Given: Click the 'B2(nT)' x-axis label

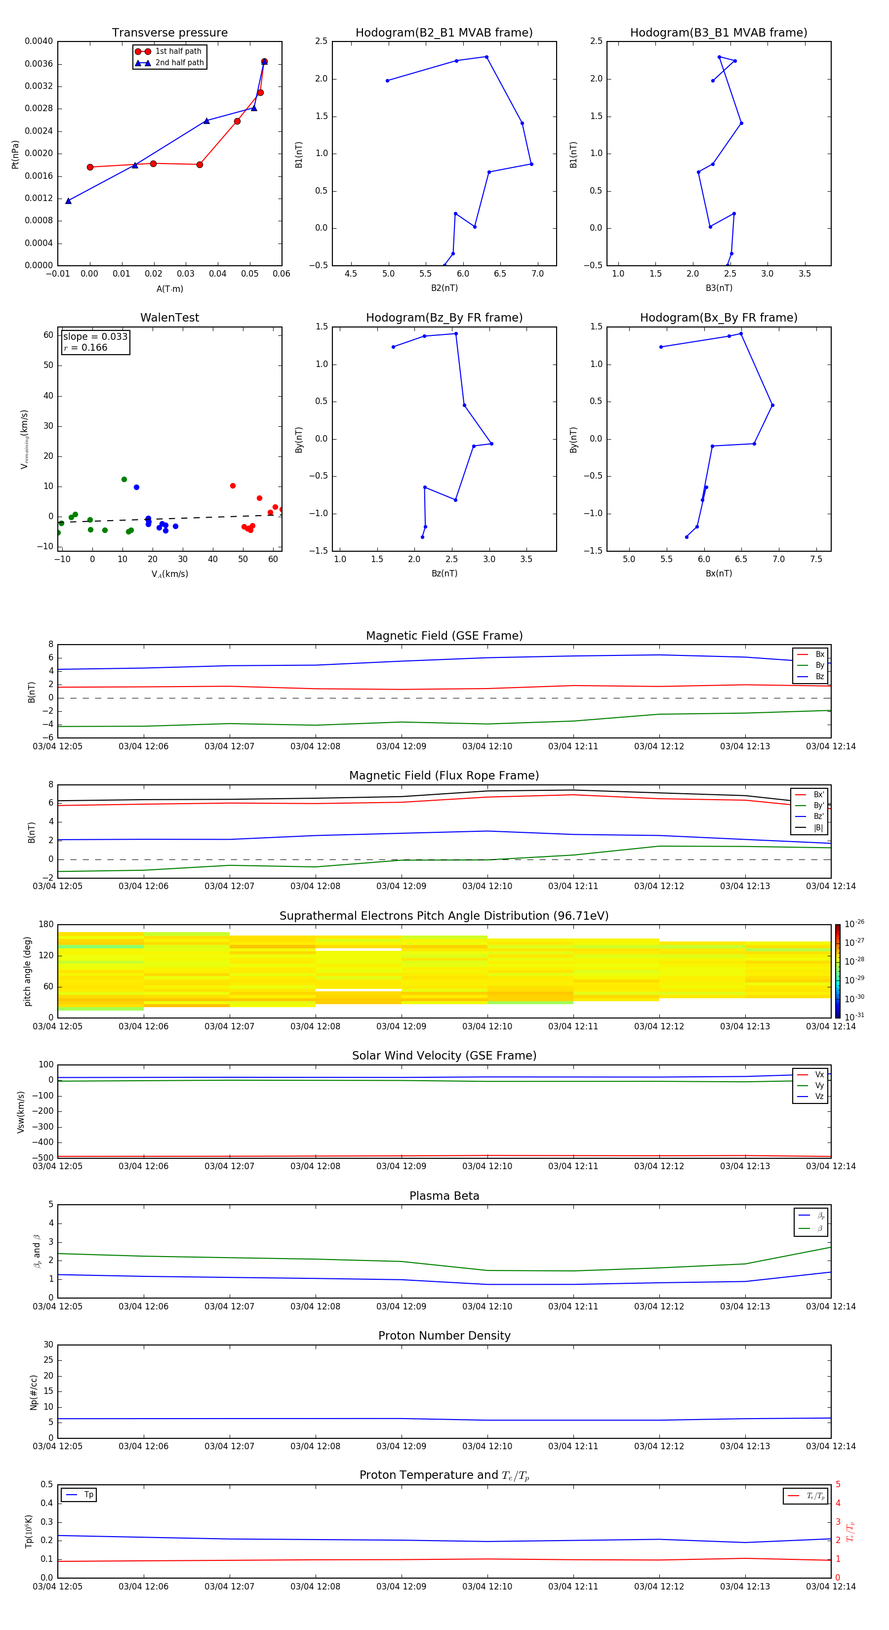Looking at the screenshot, I should coord(444,288).
